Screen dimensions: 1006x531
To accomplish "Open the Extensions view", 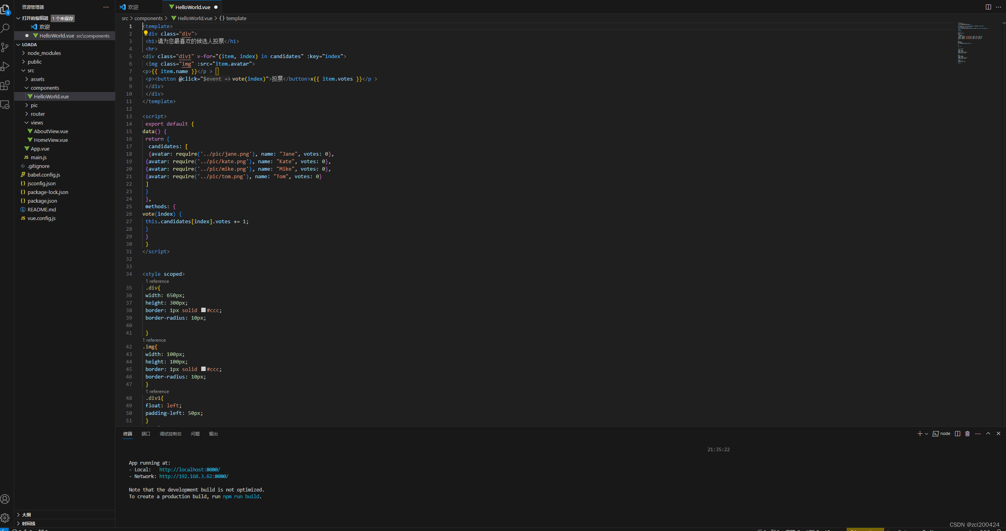I will (5, 85).
